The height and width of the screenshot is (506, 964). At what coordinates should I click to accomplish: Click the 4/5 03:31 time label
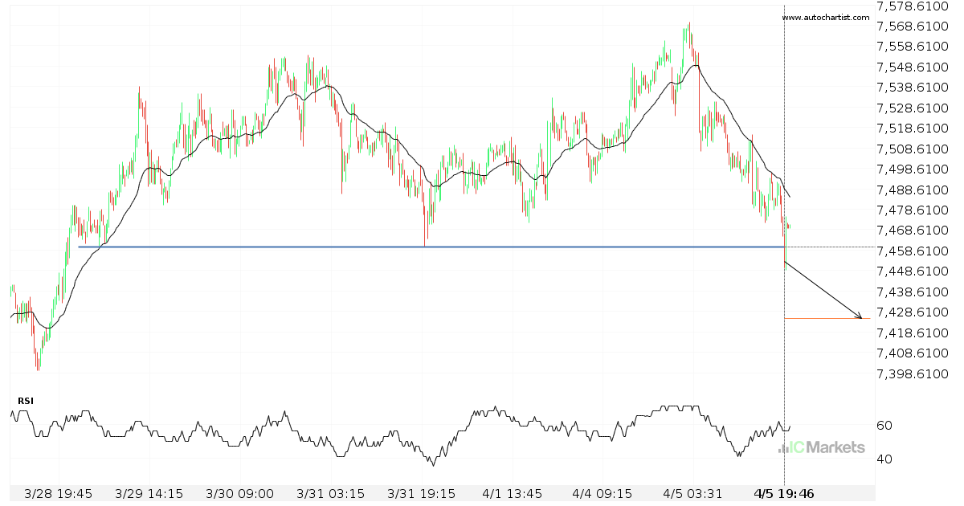[693, 493]
